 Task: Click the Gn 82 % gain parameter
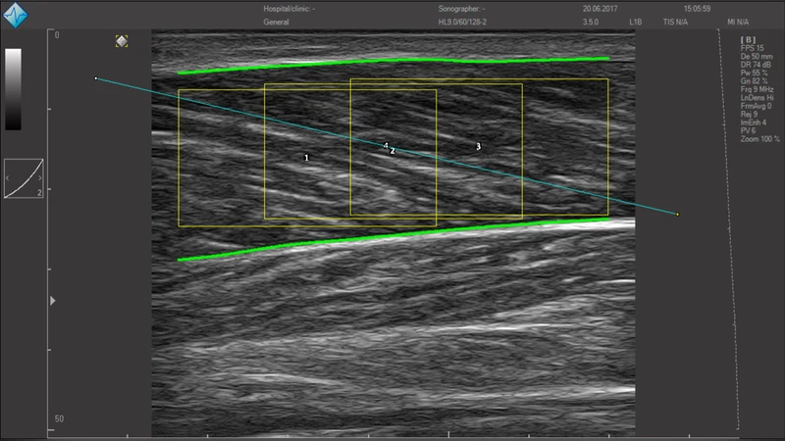point(755,80)
